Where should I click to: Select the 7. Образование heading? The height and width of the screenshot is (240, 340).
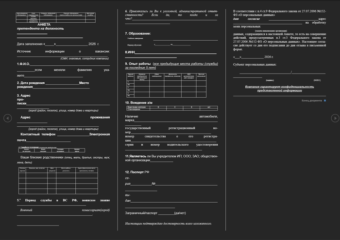click(x=137, y=33)
